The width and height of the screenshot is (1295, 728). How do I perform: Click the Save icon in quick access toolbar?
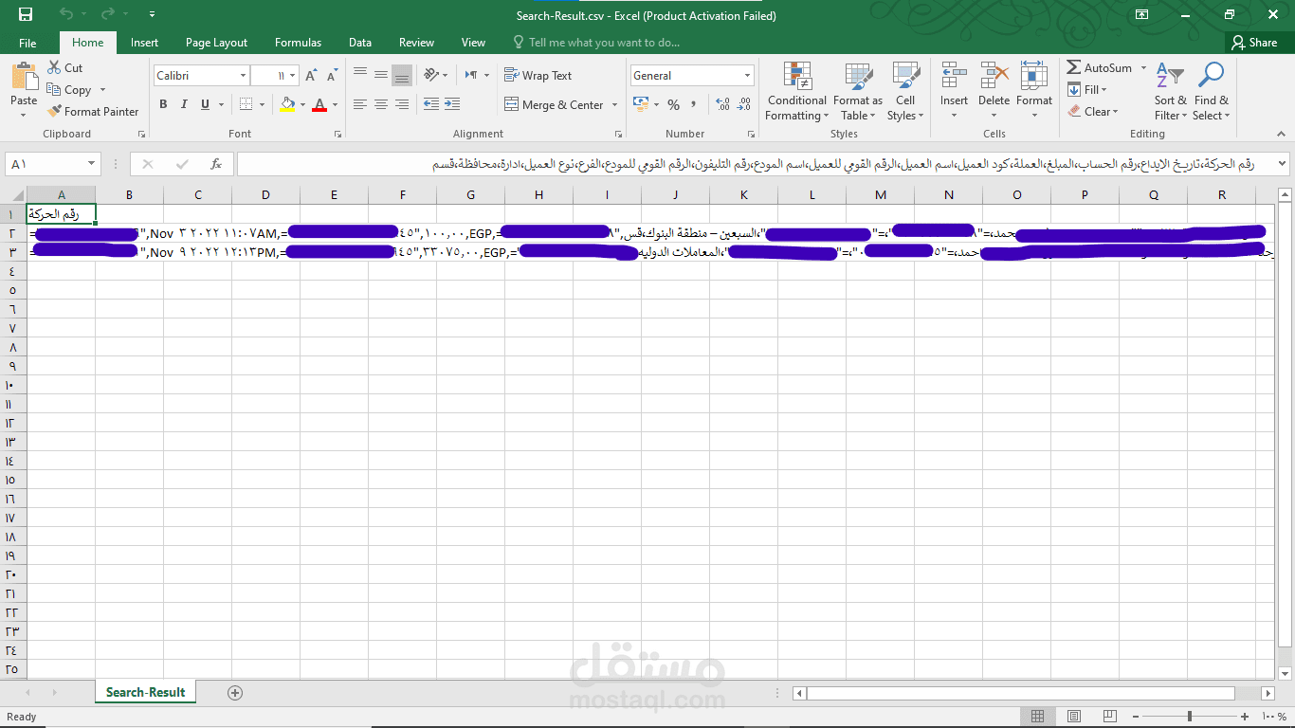pyautogui.click(x=26, y=14)
